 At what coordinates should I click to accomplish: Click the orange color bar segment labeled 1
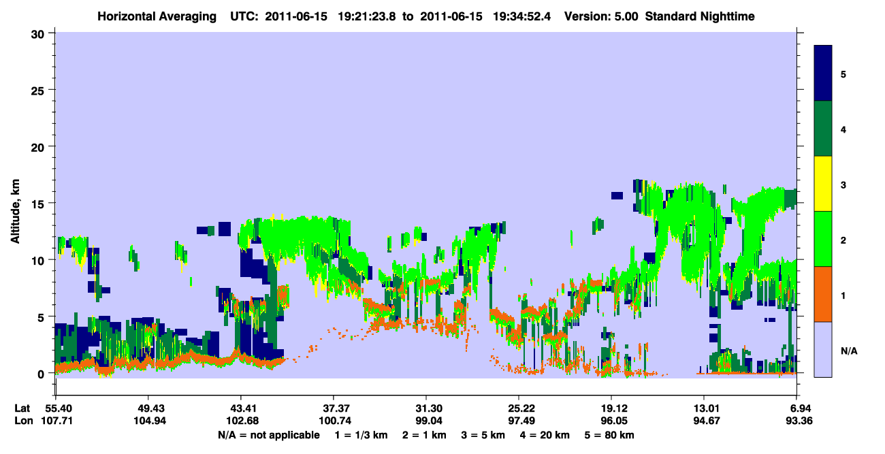tap(823, 294)
